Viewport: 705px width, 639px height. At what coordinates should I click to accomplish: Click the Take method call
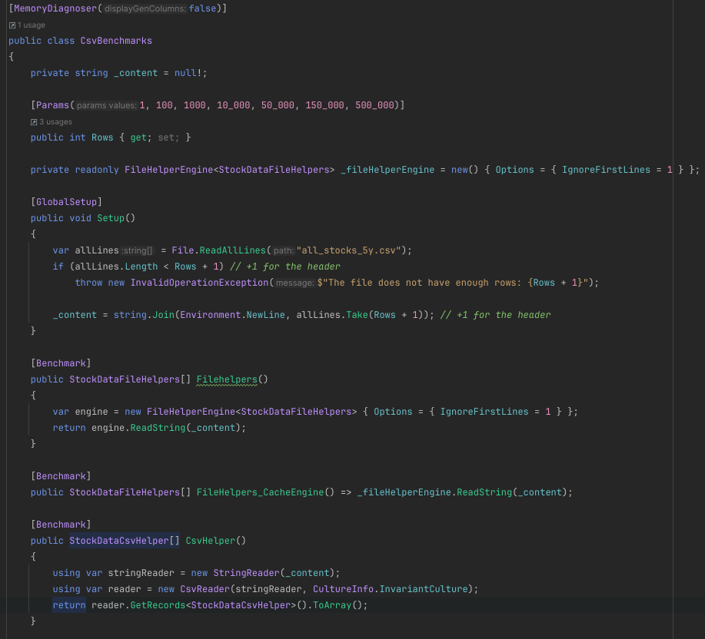(357, 315)
